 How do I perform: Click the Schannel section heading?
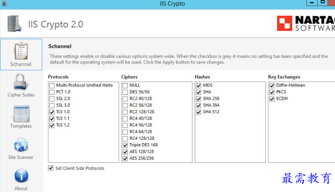pos(60,46)
